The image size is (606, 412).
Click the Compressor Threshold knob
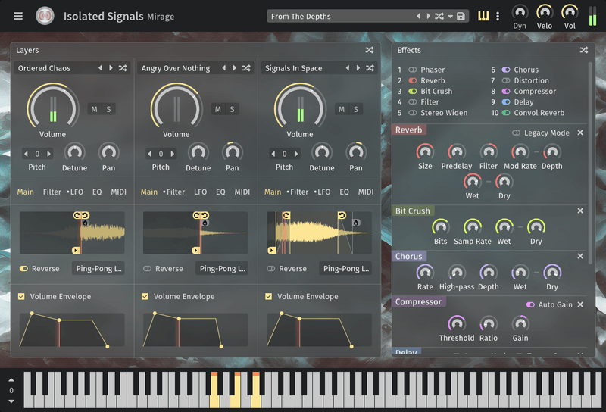457,323
